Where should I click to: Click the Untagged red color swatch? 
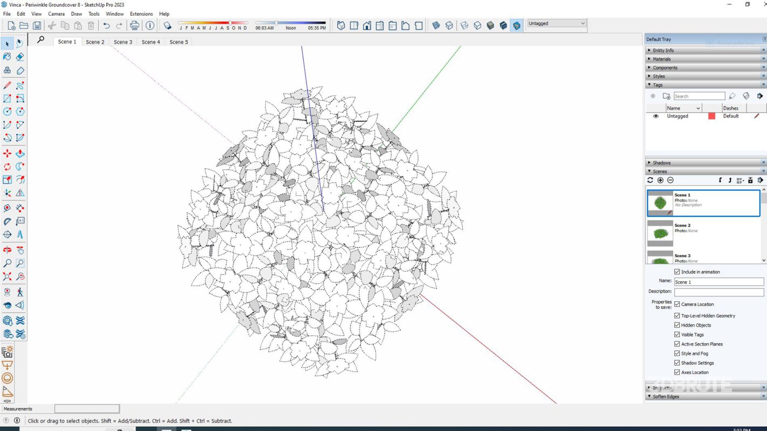tap(711, 116)
